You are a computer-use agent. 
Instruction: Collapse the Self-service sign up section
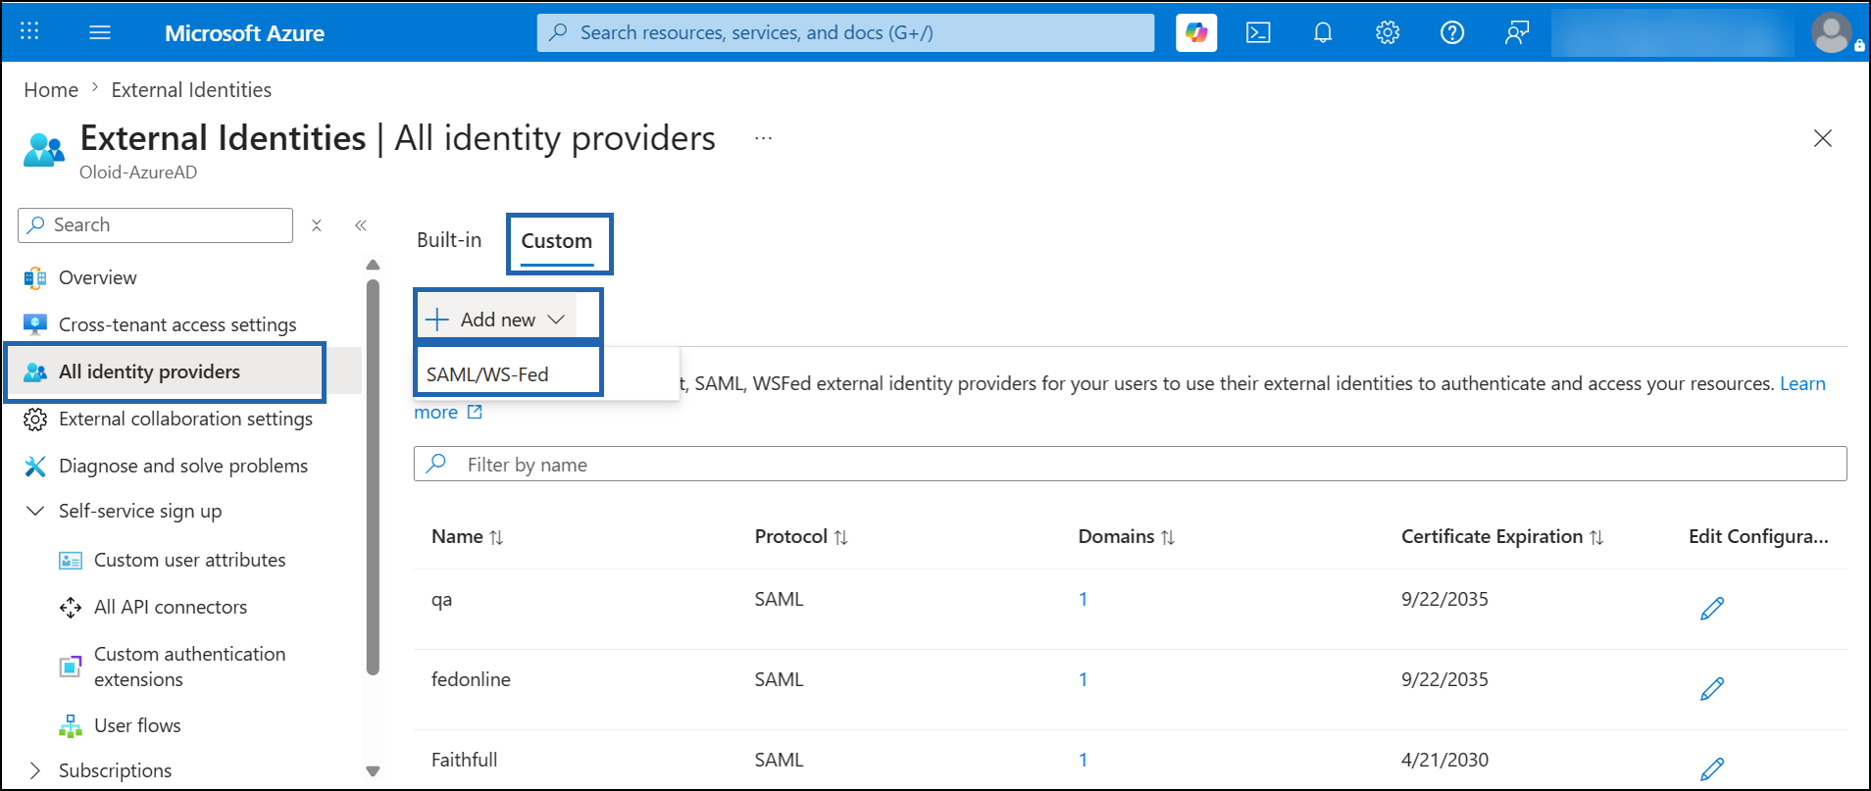pos(35,511)
